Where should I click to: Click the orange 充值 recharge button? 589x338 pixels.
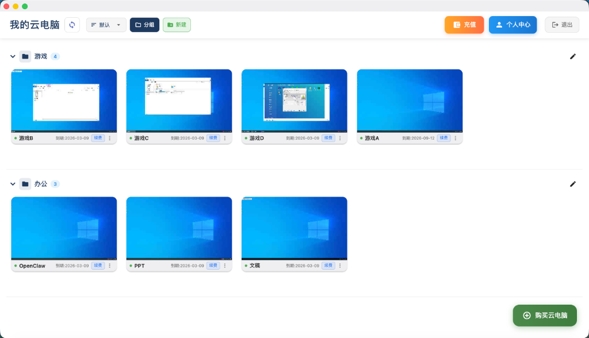pos(464,25)
